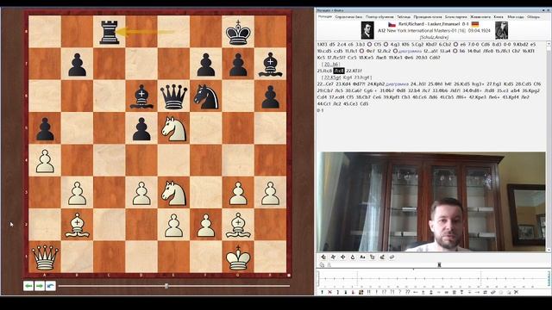Click the Aa text annotation icon

coord(362,257)
